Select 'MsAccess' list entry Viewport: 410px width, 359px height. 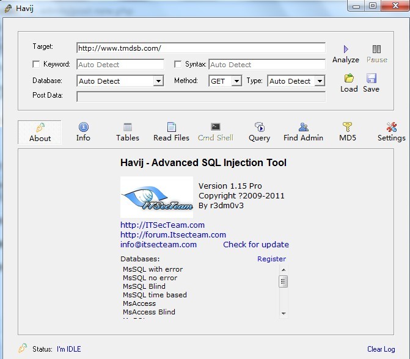pos(139,303)
